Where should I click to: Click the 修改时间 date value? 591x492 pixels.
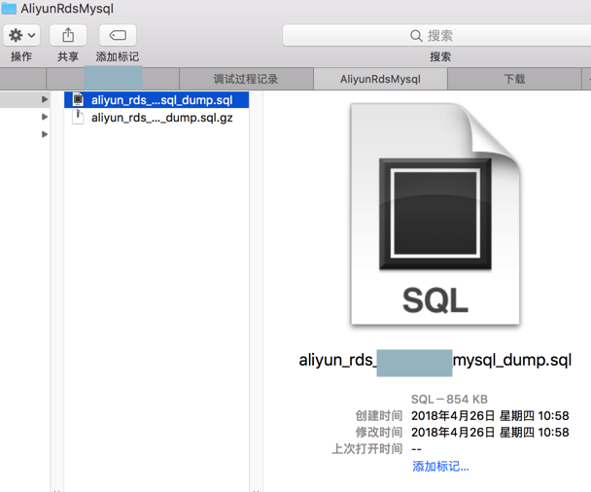pyautogui.click(x=490, y=433)
